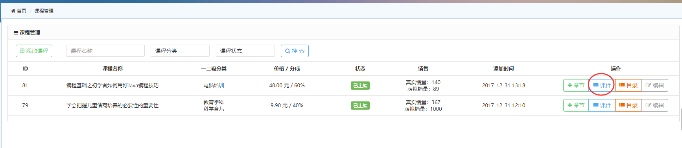The width and height of the screenshot is (682, 148).
Task: Click the 销售 column header
Action: (x=423, y=69)
